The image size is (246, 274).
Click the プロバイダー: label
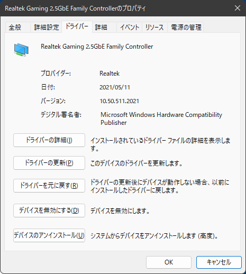click(56, 74)
